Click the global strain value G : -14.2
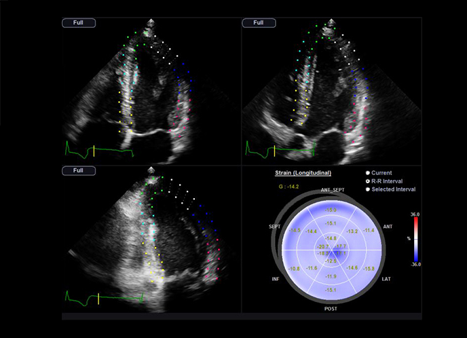 288,187
